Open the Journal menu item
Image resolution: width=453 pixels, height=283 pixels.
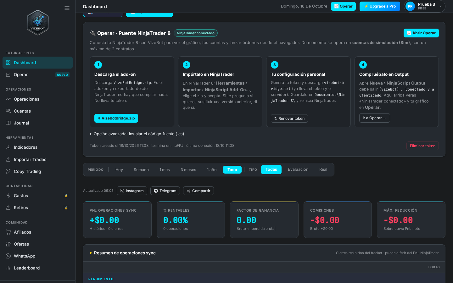[x=38, y=123]
